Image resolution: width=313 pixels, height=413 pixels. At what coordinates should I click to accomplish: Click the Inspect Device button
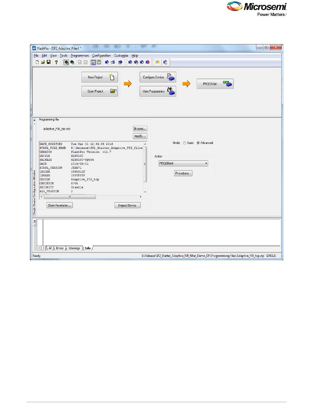click(x=128, y=205)
